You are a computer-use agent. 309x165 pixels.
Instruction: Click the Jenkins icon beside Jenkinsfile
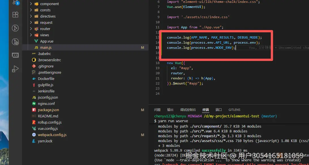pos(34,91)
